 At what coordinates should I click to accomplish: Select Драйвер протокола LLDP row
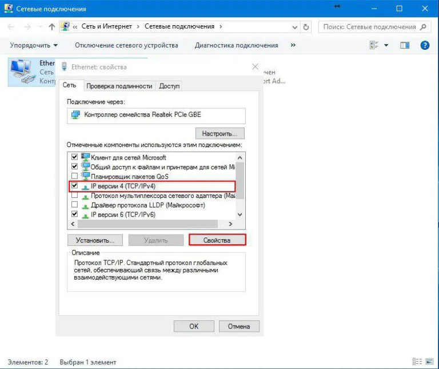(148, 205)
